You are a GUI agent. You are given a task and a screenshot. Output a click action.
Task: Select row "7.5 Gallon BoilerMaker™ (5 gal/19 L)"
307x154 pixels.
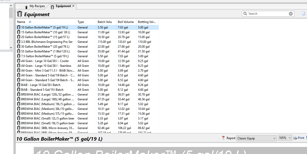87,56
